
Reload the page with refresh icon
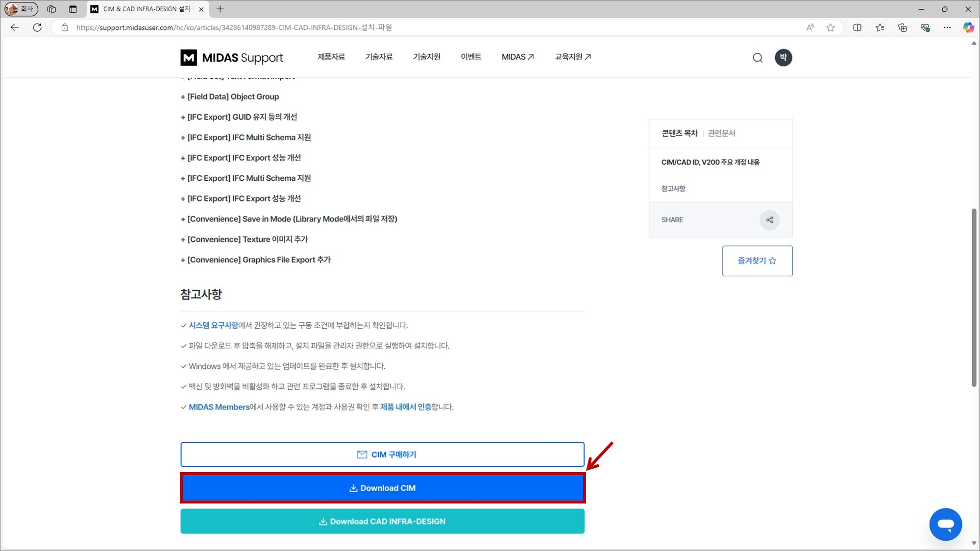pyautogui.click(x=37, y=27)
